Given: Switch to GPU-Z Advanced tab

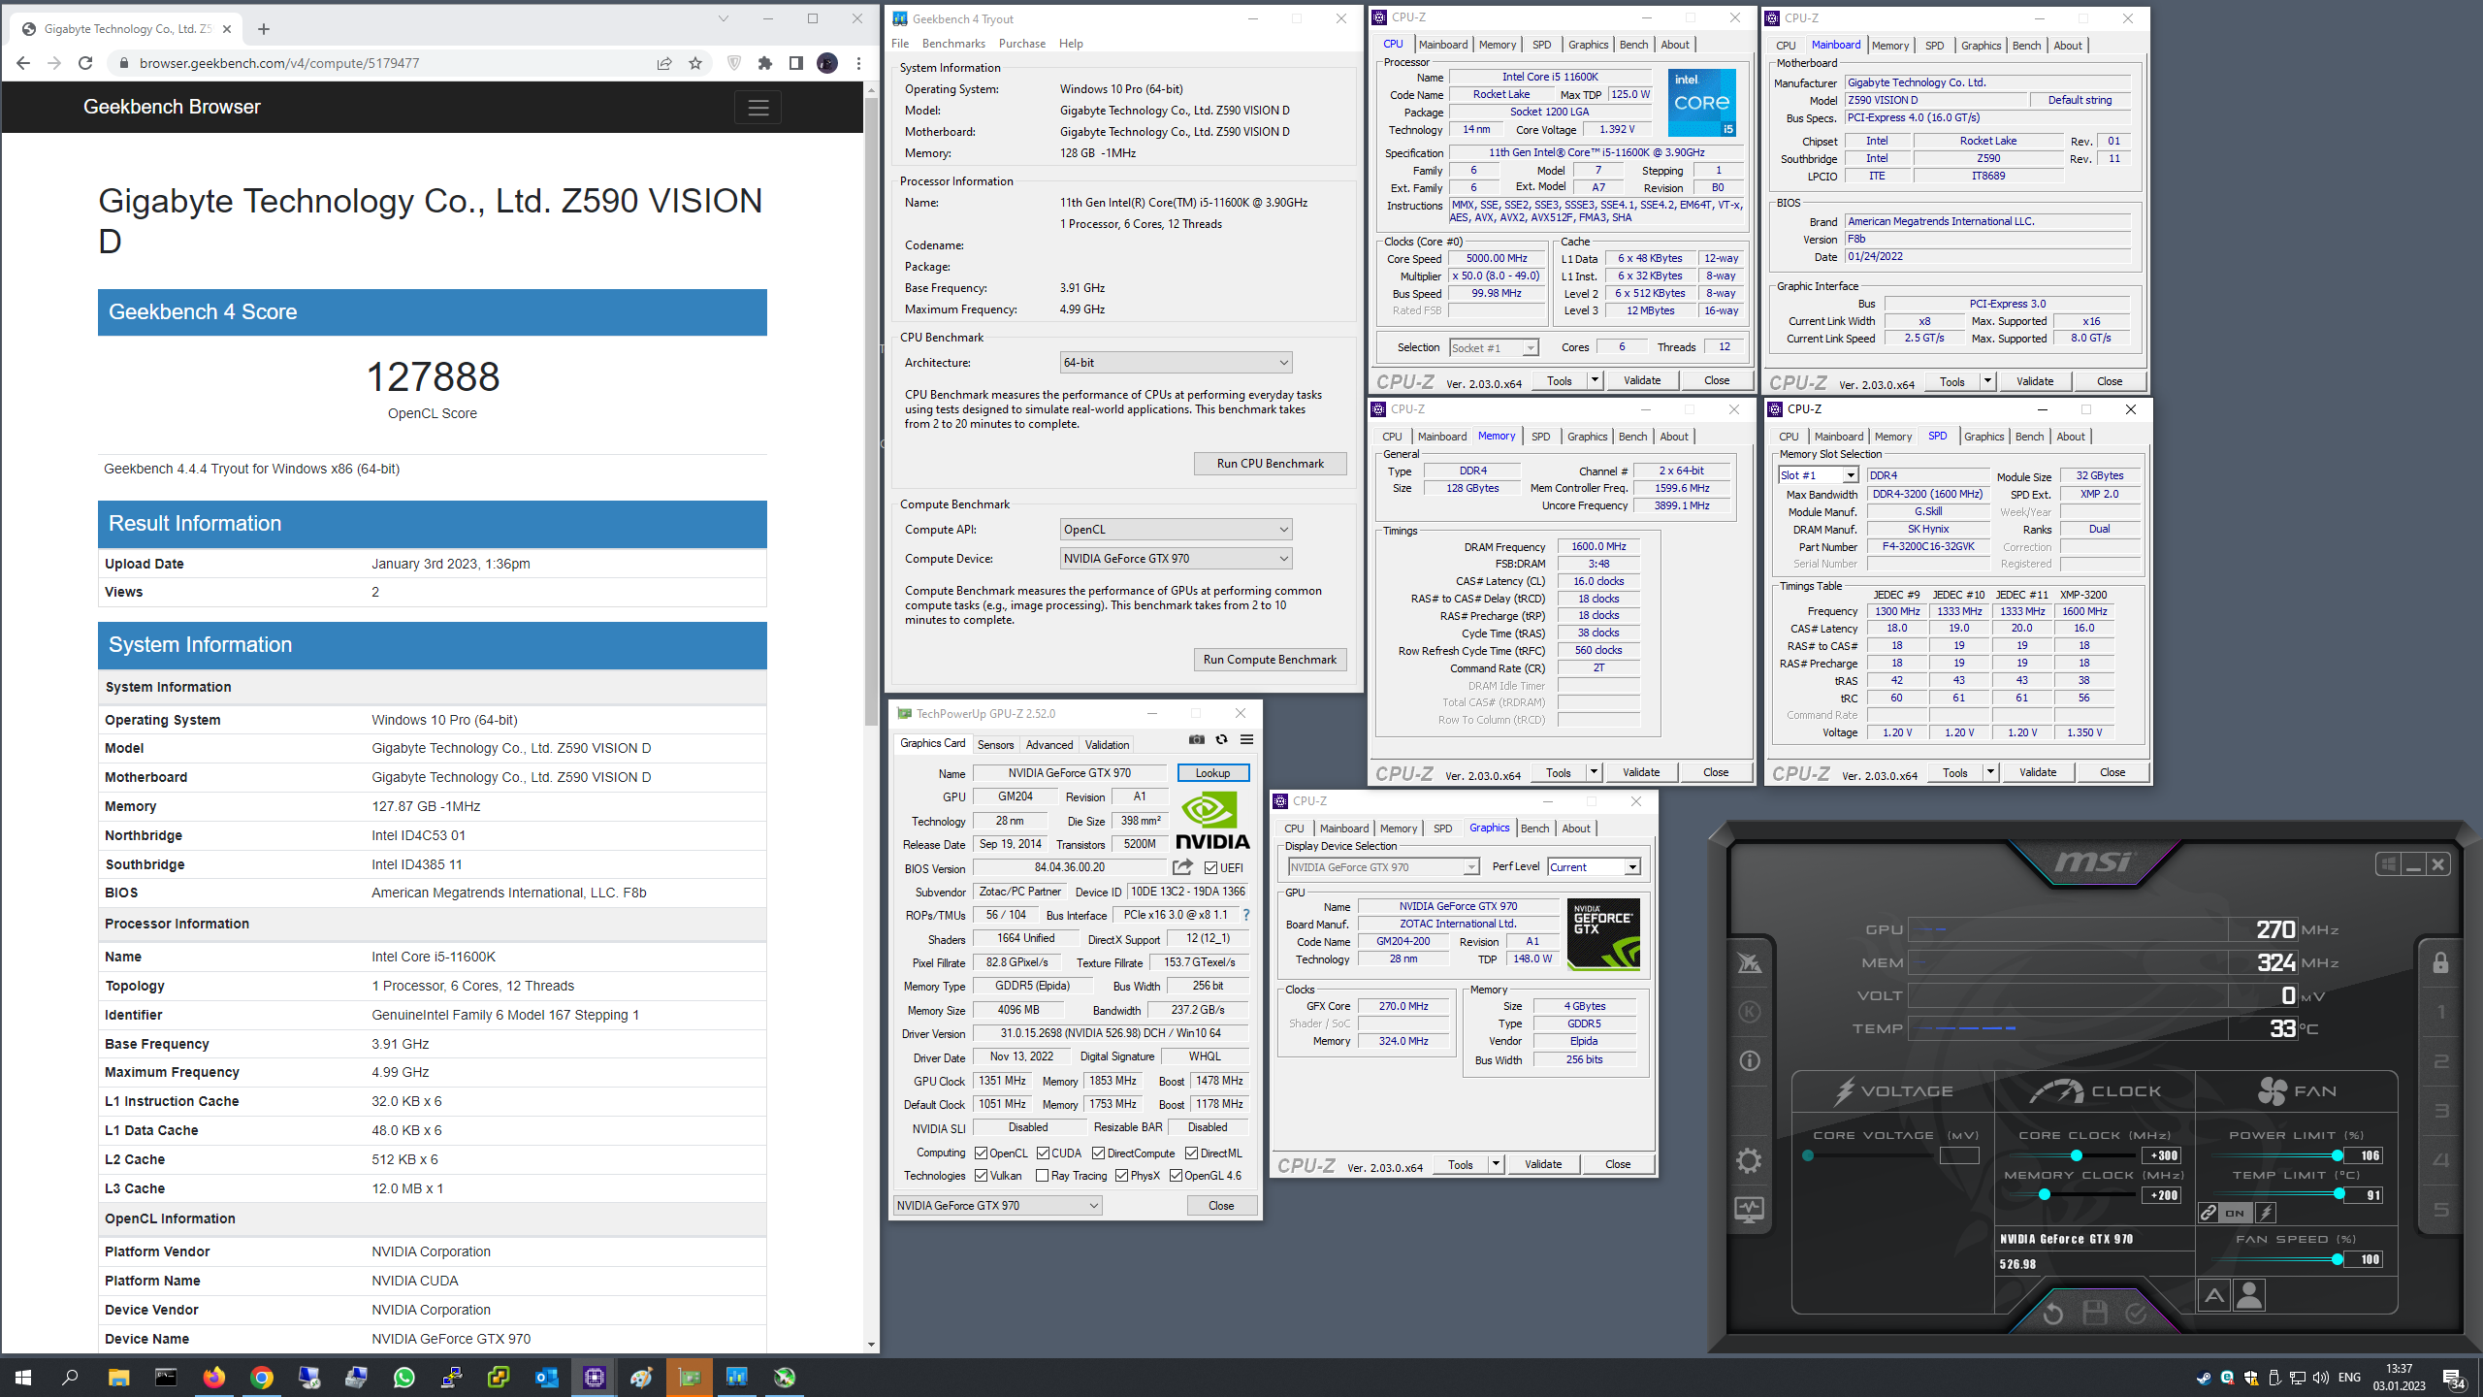Looking at the screenshot, I should (1049, 745).
